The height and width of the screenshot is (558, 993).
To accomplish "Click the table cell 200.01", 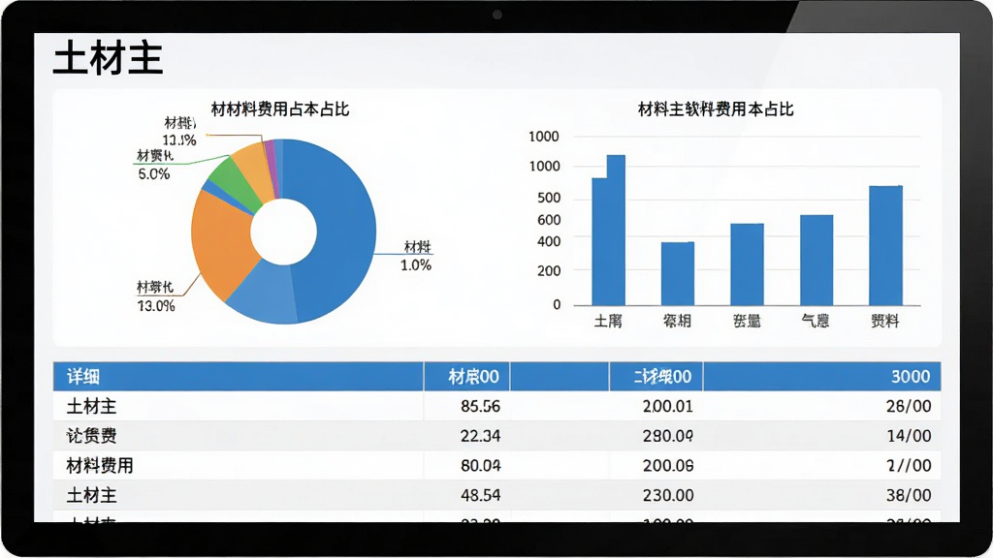I will 668,406.
